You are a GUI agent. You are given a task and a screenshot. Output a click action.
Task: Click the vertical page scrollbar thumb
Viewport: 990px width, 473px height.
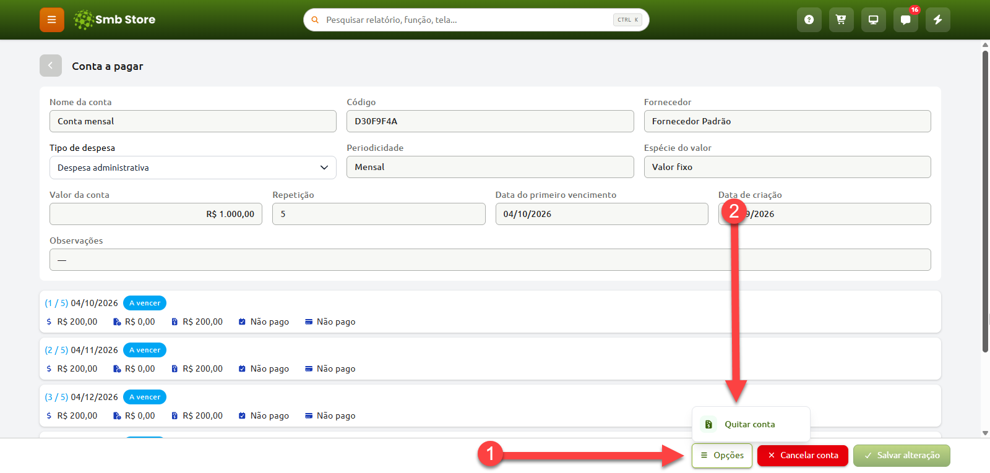tap(985, 201)
